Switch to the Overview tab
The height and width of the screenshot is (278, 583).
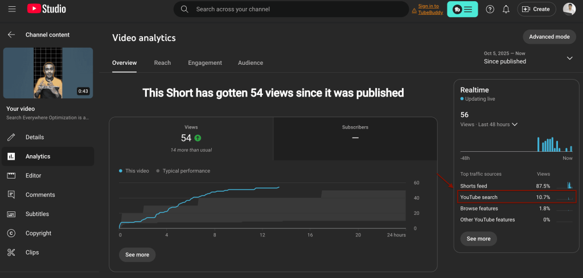coord(125,63)
